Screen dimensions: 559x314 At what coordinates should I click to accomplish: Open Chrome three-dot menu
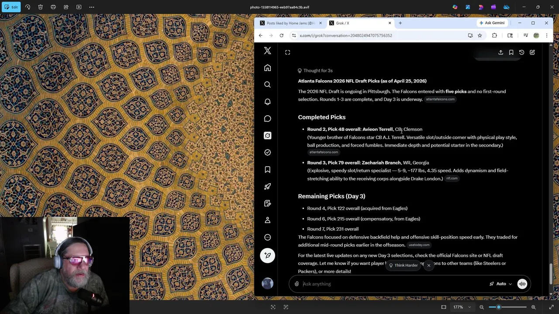point(546,35)
